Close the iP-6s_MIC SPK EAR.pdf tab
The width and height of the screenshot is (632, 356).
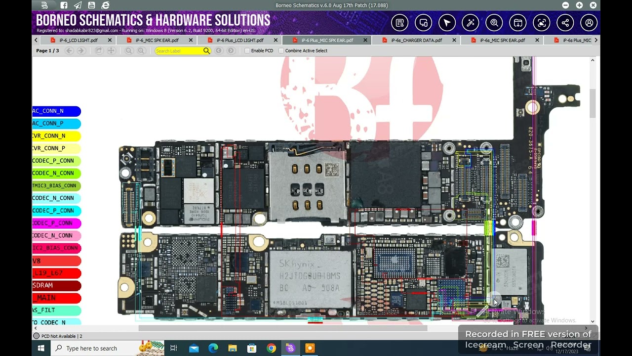537,40
